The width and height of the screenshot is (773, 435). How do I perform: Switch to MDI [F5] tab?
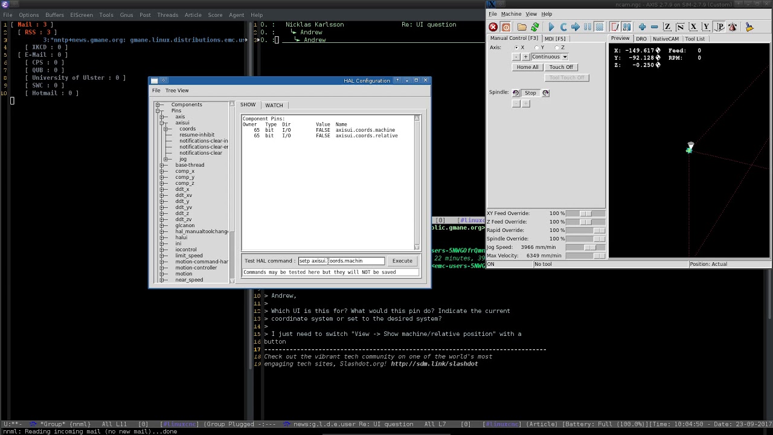[555, 39]
